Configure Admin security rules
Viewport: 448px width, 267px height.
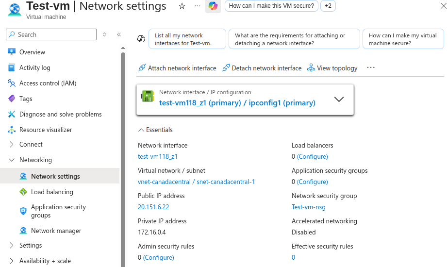(x=159, y=258)
